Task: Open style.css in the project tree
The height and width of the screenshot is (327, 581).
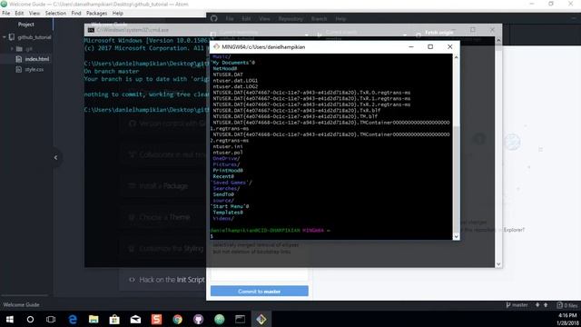Action: tap(34, 69)
